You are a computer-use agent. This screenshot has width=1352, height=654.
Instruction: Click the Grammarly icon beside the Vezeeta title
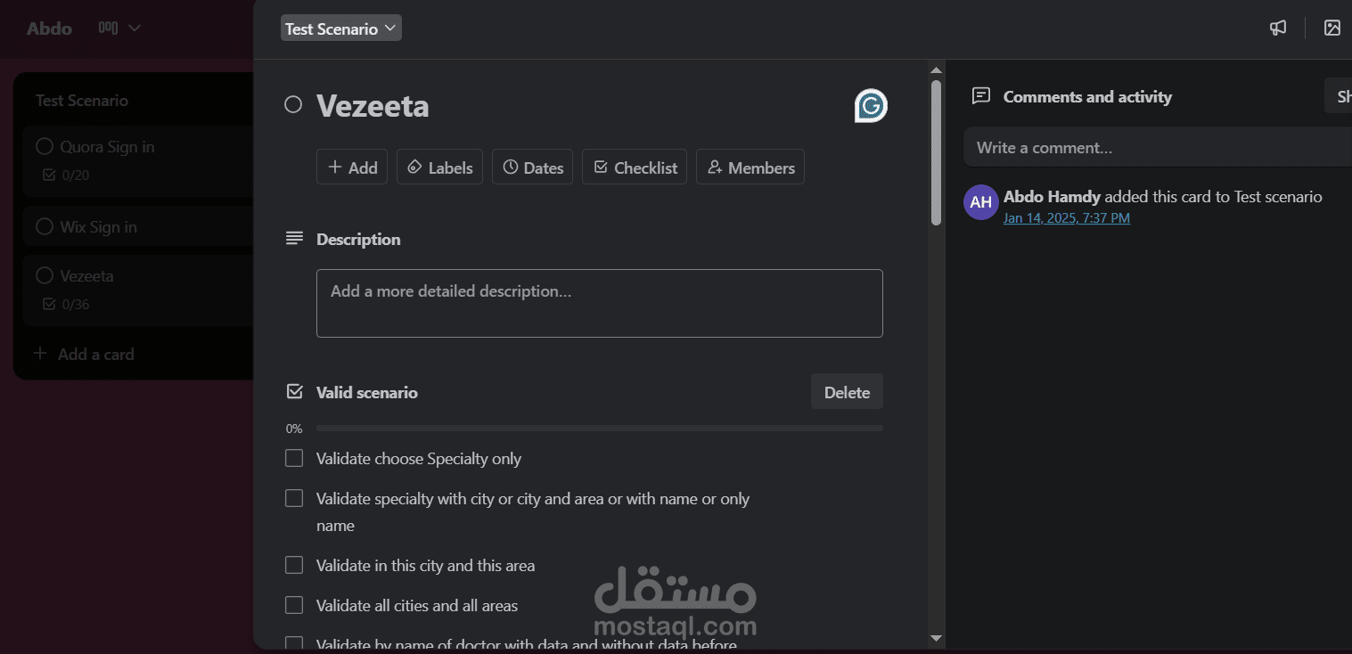(871, 106)
